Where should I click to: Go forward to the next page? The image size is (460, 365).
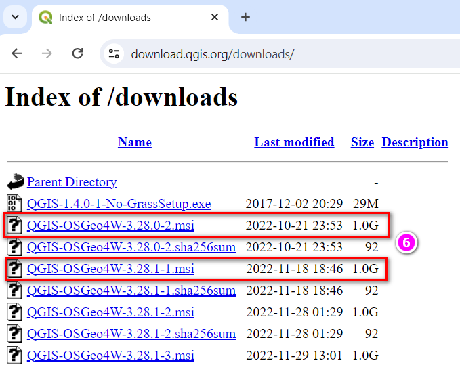(x=47, y=53)
